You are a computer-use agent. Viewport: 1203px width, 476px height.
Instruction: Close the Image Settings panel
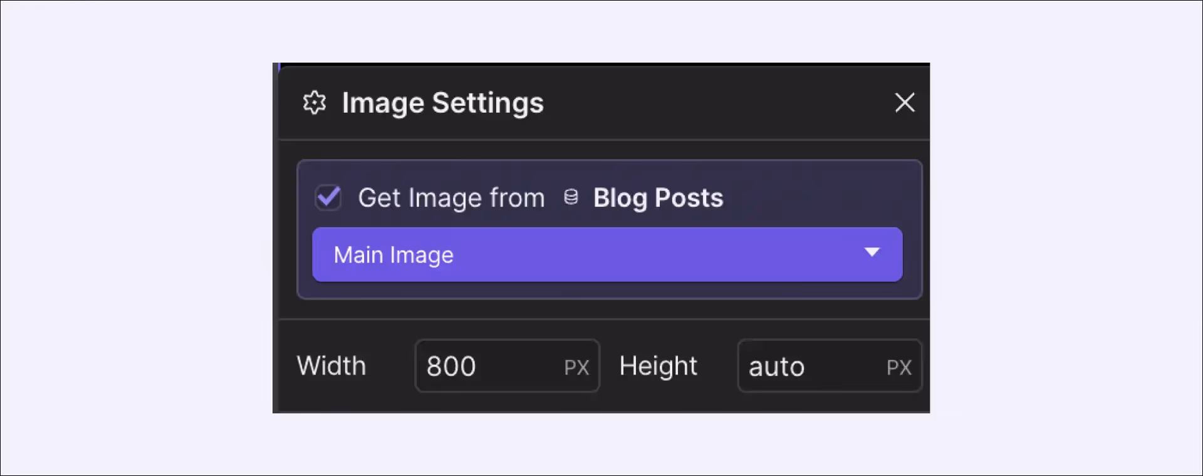click(905, 103)
